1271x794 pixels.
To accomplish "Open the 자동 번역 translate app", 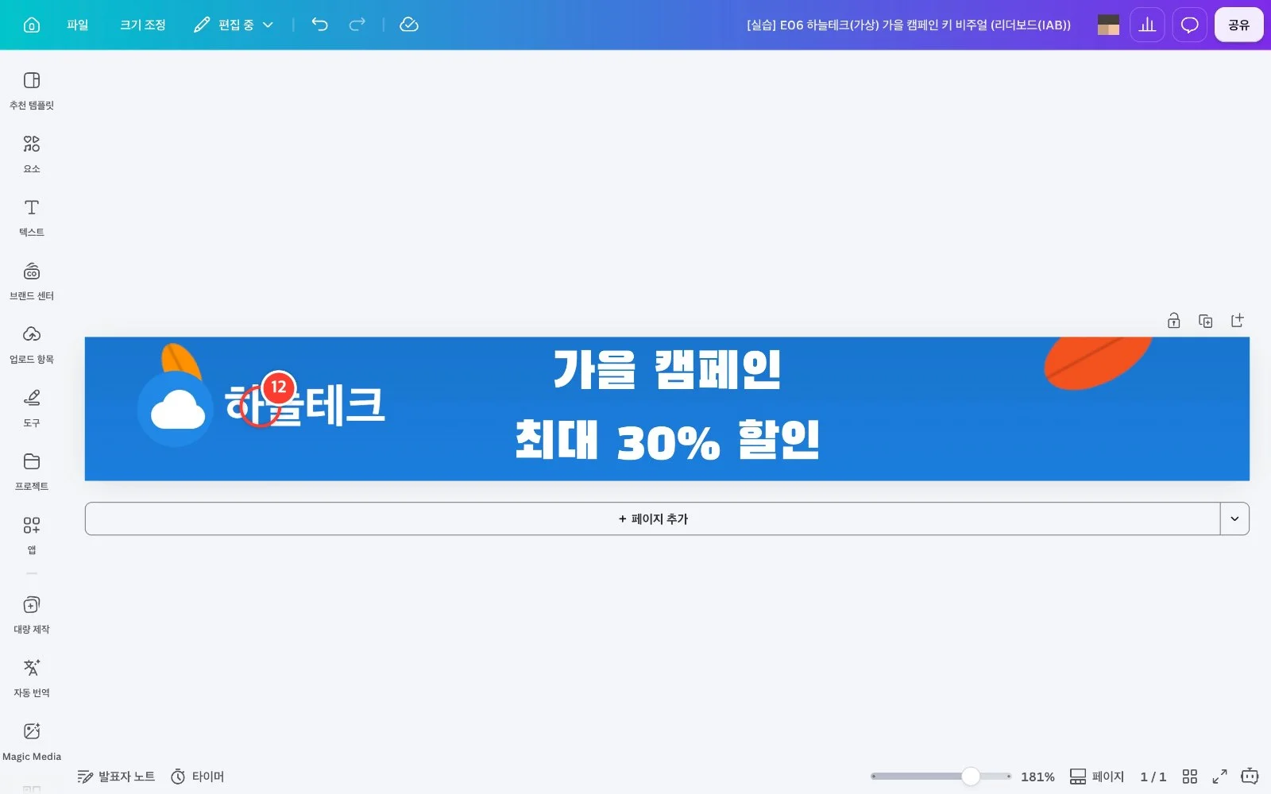I will tap(32, 678).
